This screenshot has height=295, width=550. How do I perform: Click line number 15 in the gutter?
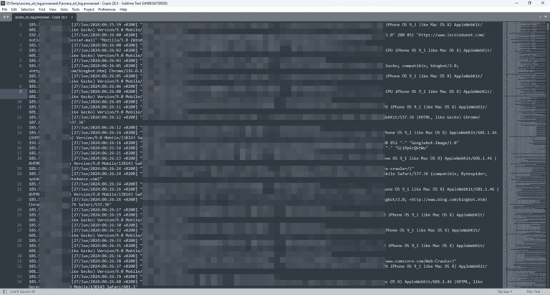(x=19, y=143)
